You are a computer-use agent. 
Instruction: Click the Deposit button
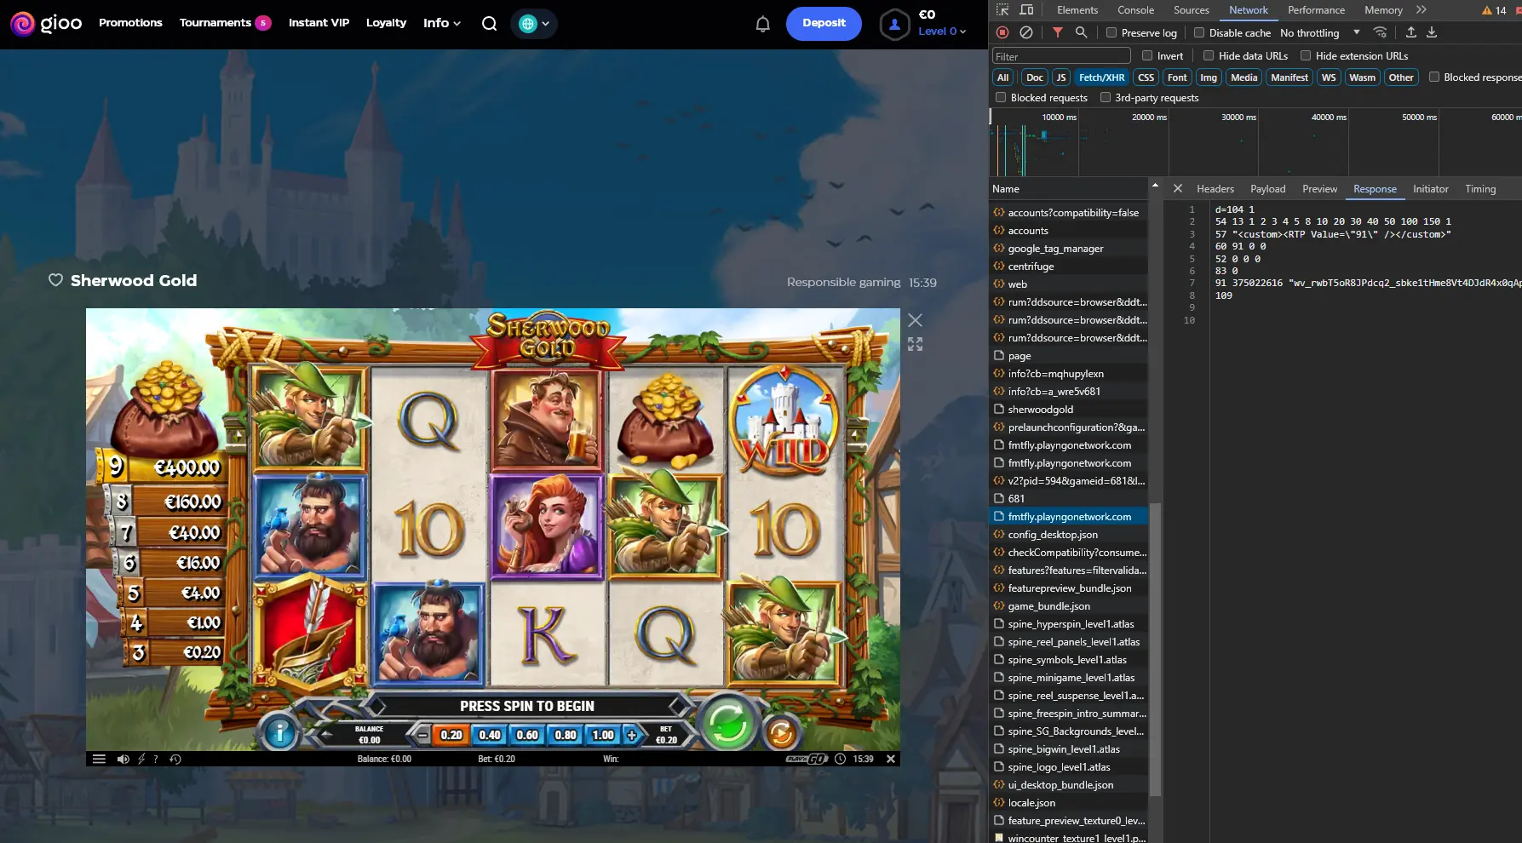pos(824,24)
